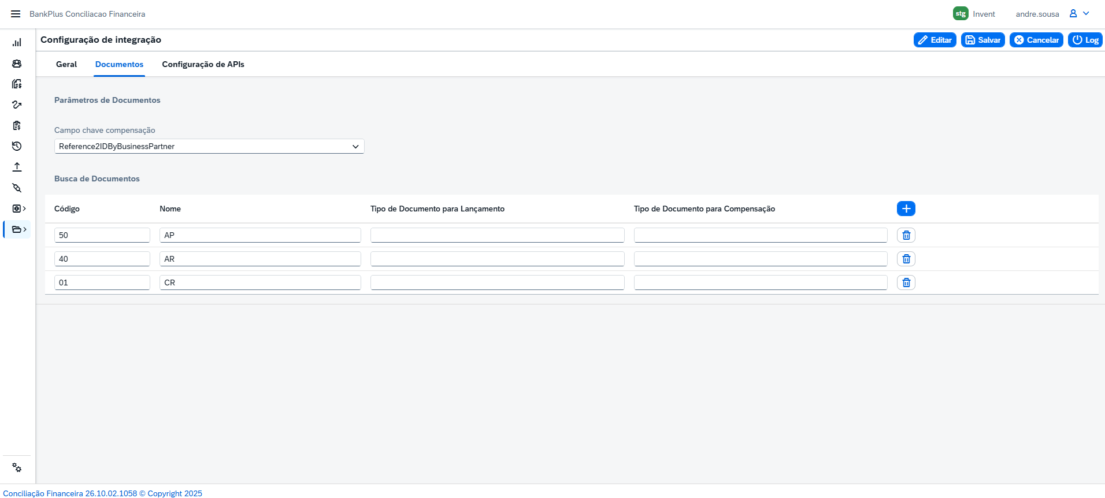This screenshot has height=498, width=1105.
Task: Click the Salvar button
Action: [983, 40]
